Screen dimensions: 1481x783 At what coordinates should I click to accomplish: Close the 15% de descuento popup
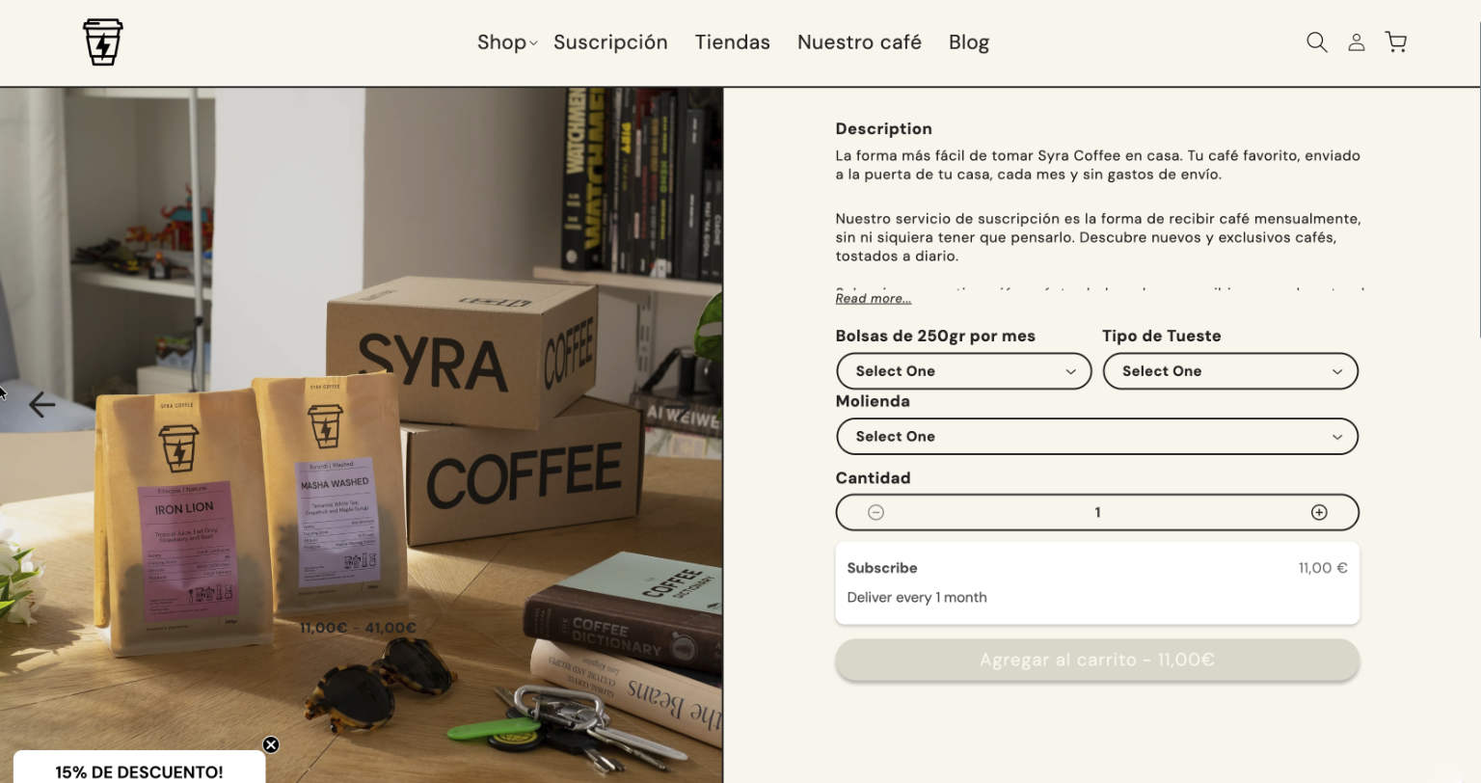coord(271,744)
